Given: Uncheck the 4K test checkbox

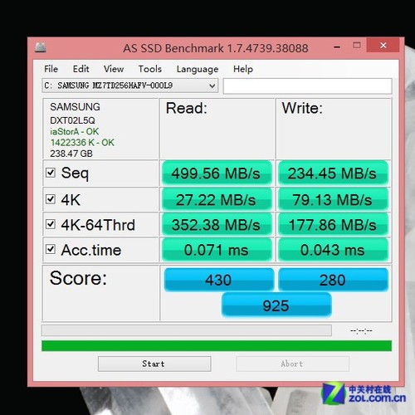Looking at the screenshot, I should [51, 199].
